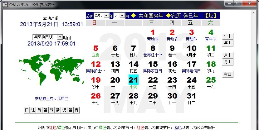259x130 pixels.
Task: Open the month 5 dropdown
Action: 119,16
